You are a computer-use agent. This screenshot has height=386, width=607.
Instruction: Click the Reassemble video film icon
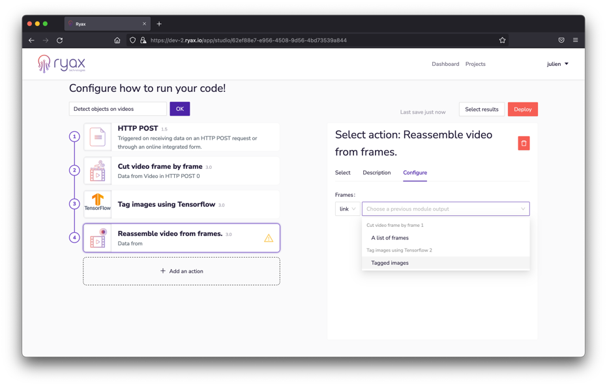(97, 238)
